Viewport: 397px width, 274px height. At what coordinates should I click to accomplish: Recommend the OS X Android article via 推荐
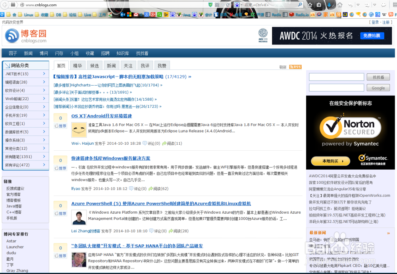pyautogui.click(x=60, y=126)
